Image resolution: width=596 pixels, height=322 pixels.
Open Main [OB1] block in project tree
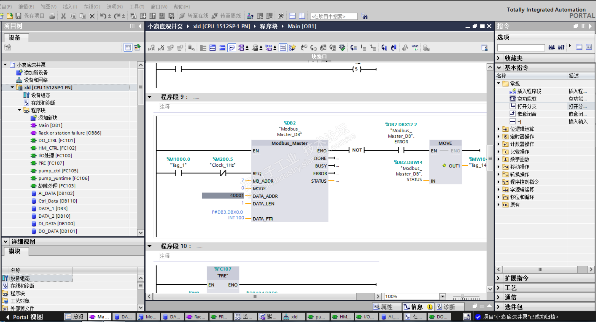tap(50, 125)
